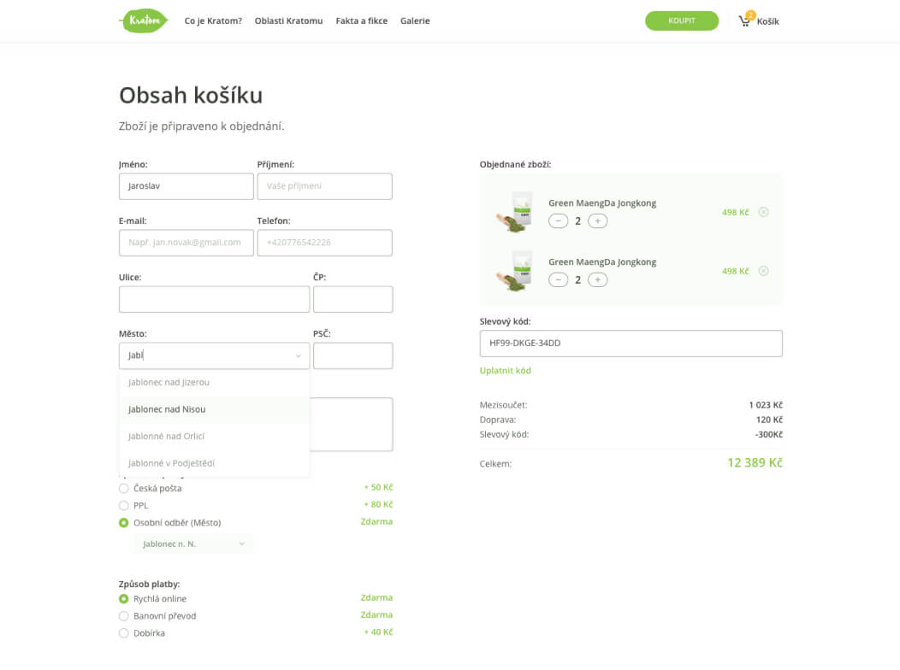Go to the Galerie menu item
Viewport: 900px width, 670px height.
click(x=415, y=21)
